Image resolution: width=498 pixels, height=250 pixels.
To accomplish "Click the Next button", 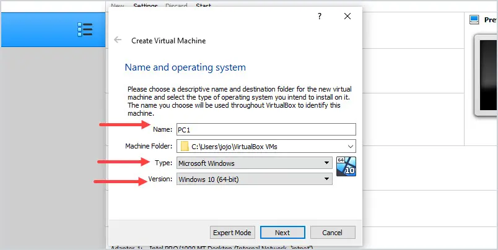I will 282,233.
